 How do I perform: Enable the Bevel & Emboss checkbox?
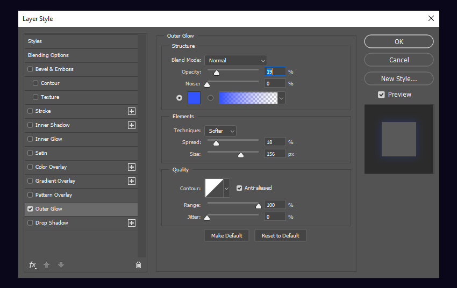(30, 69)
